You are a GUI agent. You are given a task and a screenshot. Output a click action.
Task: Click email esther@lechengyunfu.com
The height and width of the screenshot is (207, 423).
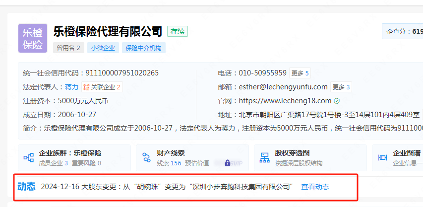[283, 87]
